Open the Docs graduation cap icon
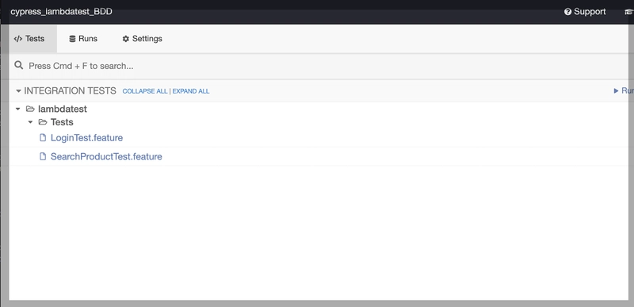The image size is (634, 307). click(x=630, y=12)
